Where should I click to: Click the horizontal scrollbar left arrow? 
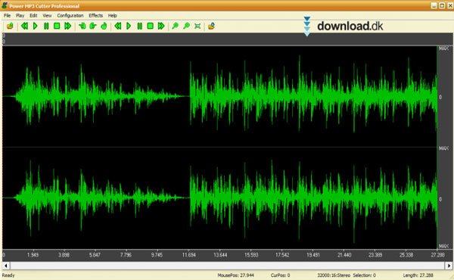pyautogui.click(x=6, y=266)
